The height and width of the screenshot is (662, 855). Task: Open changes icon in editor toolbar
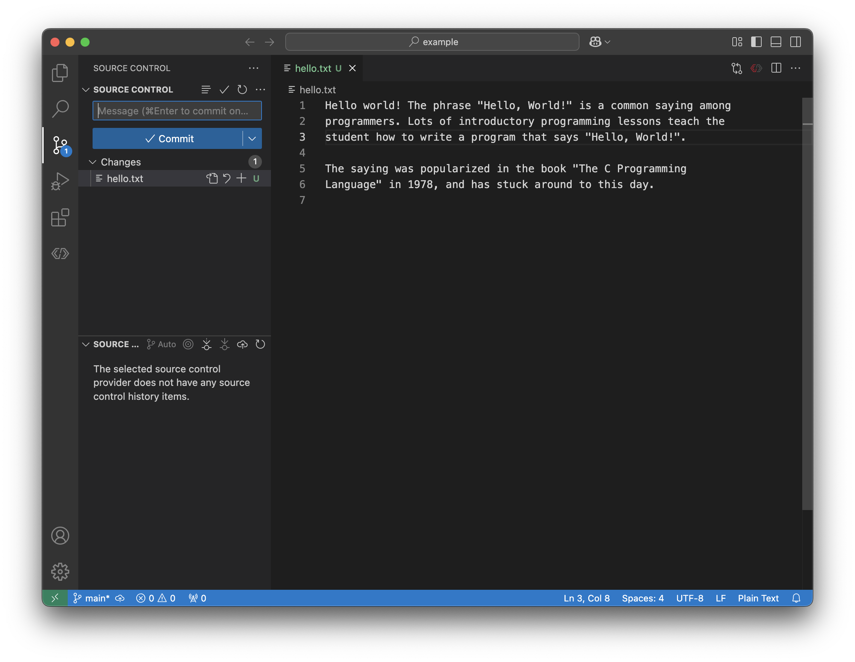pos(736,68)
